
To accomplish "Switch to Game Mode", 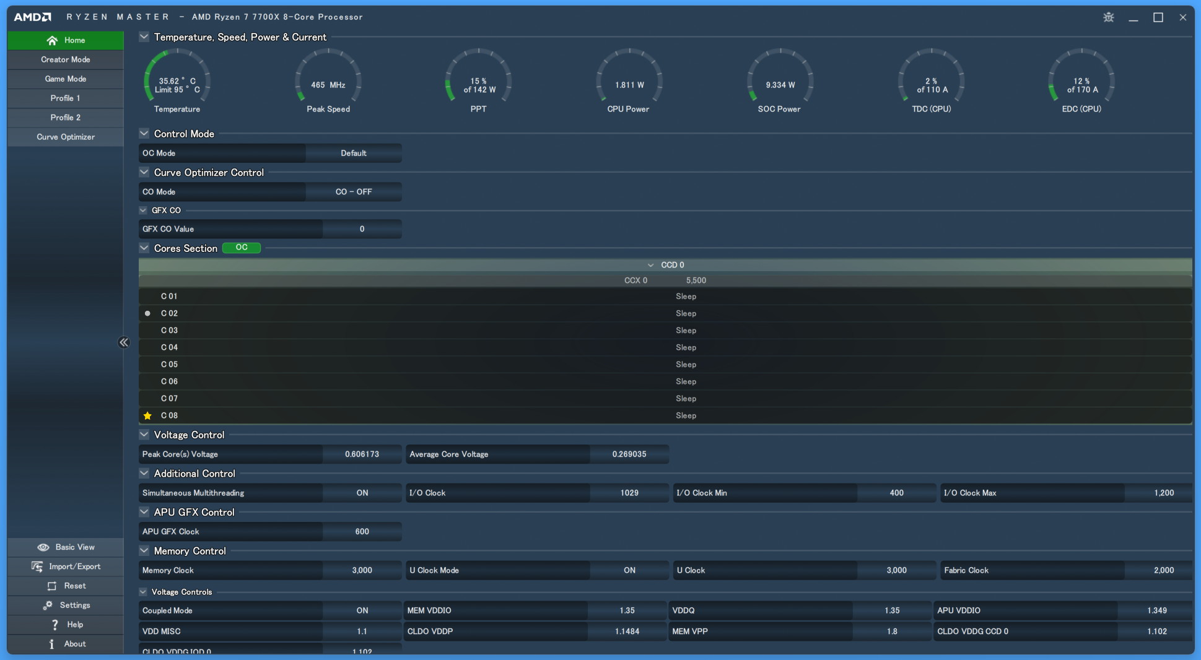I will tap(66, 79).
